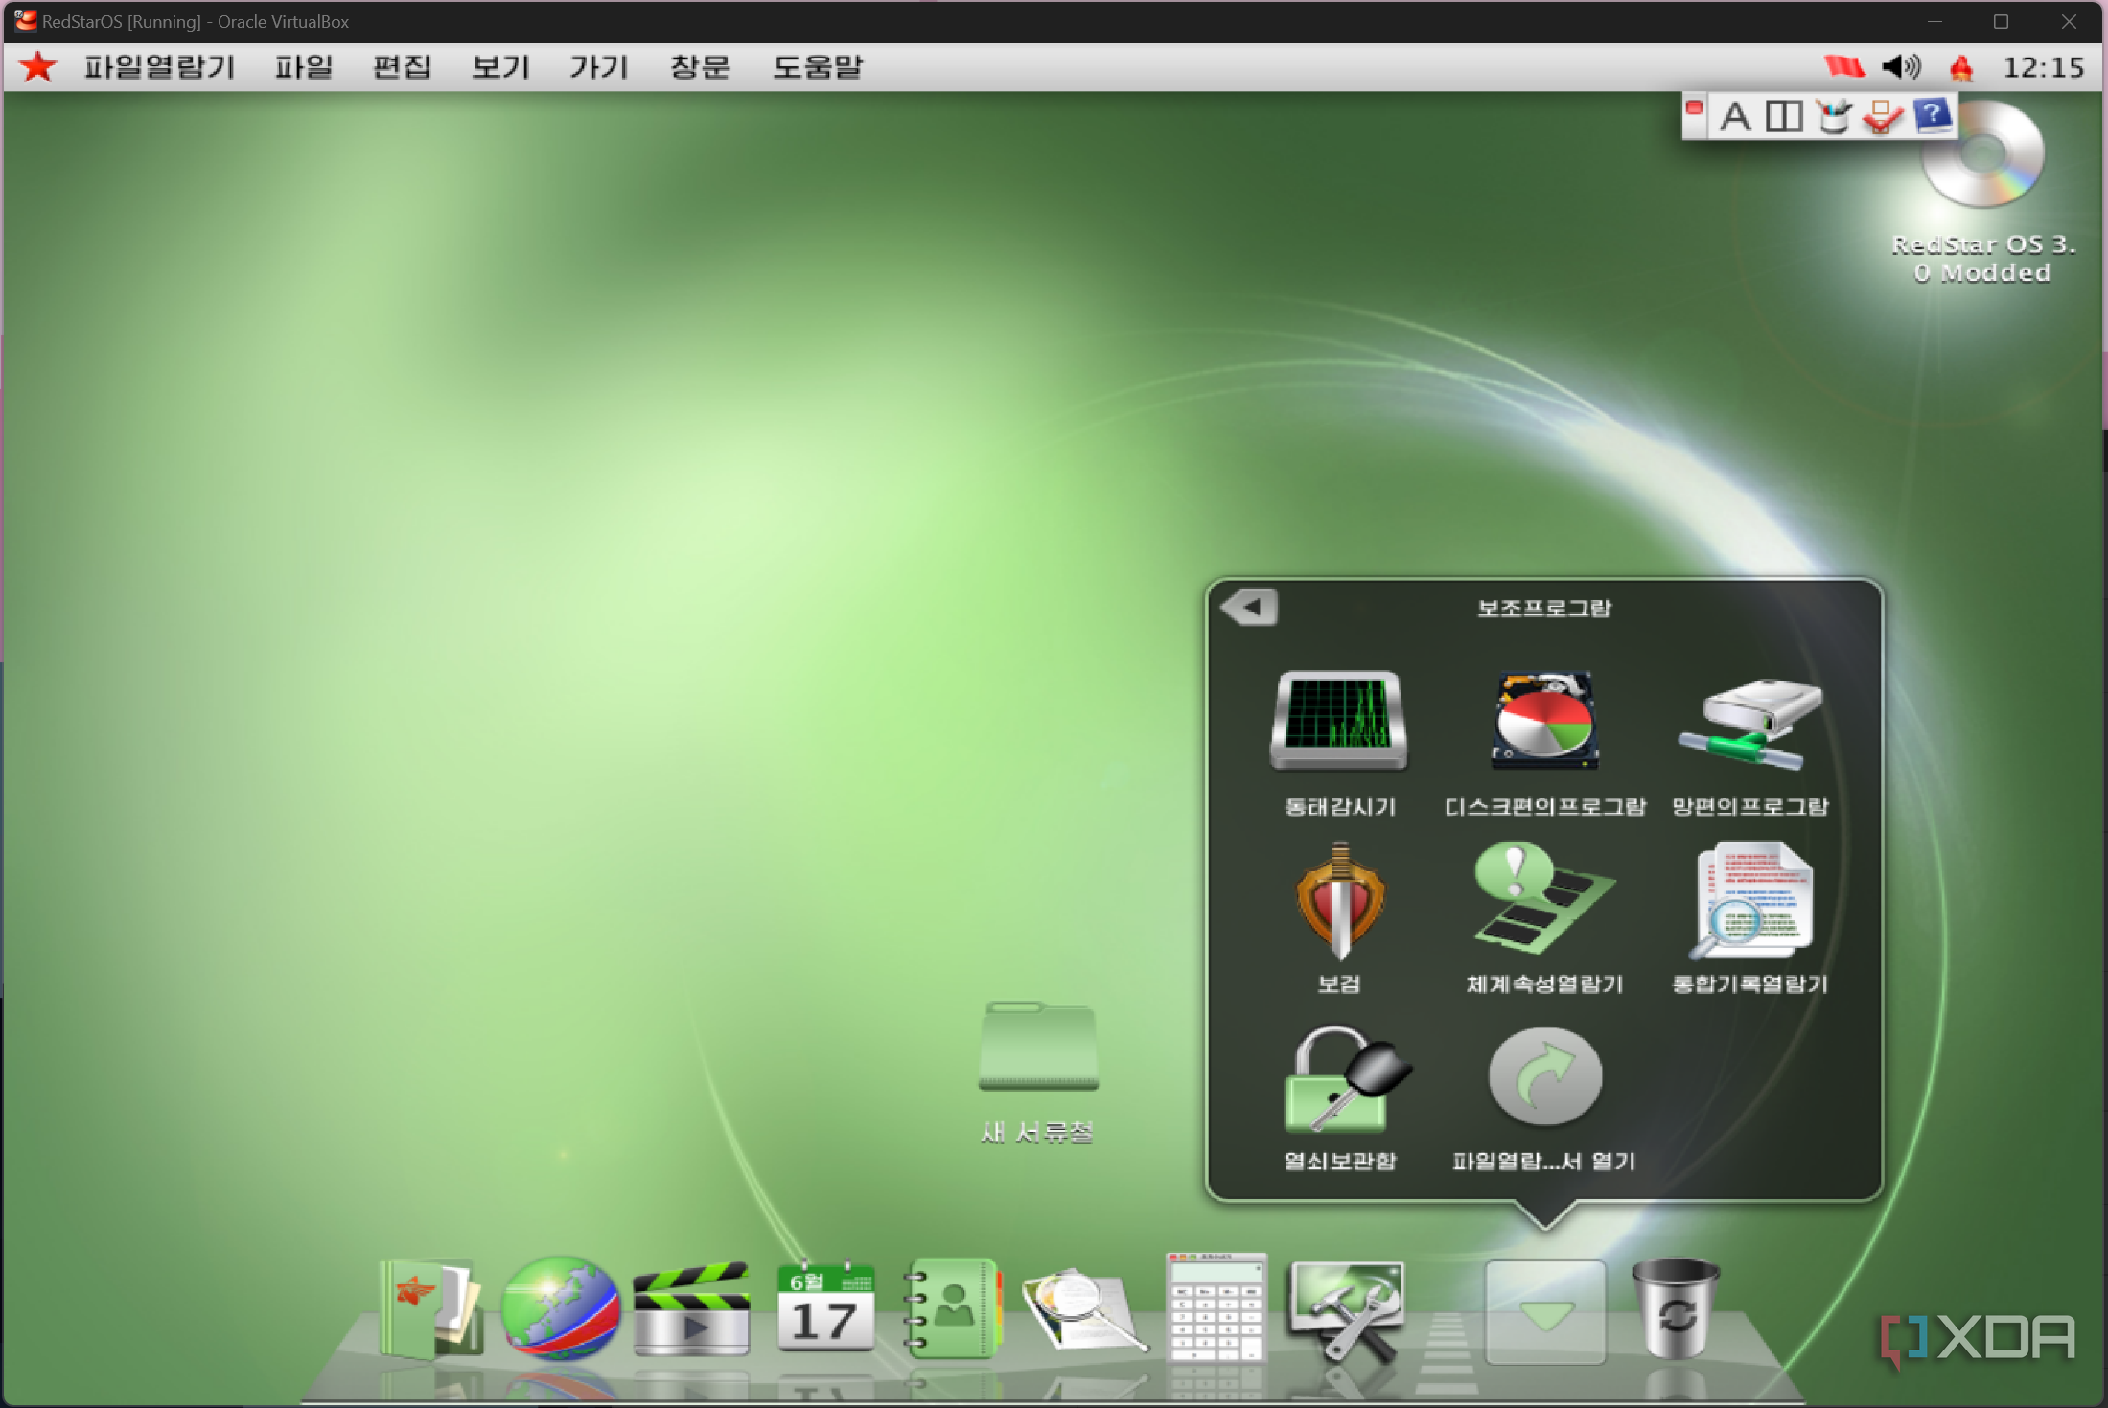Open system preferences tools dock icon
Screen dimensions: 2108x1408
point(1347,1310)
